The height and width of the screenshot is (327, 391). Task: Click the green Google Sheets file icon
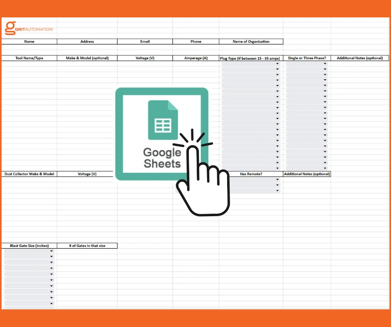coord(163,120)
